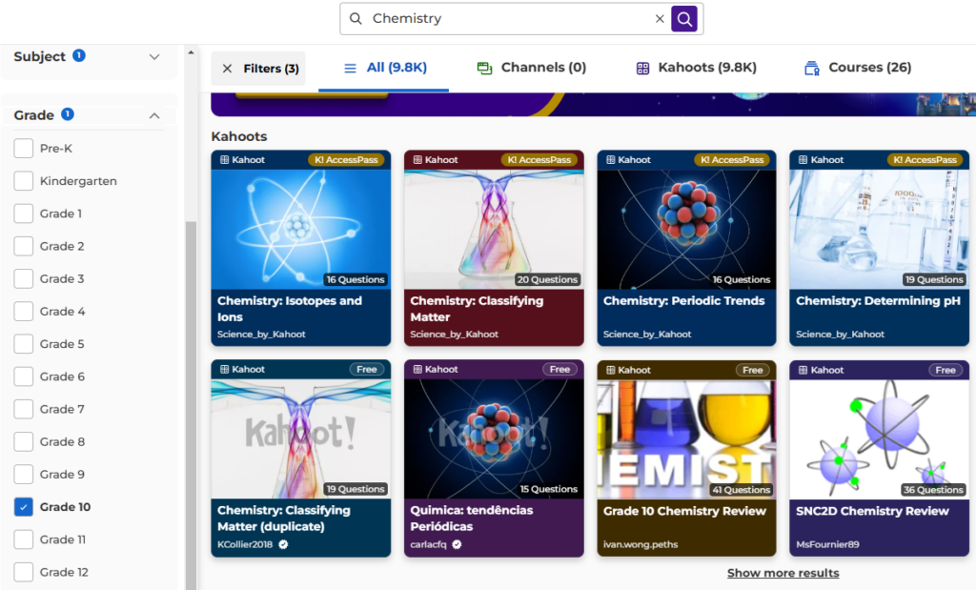Viewport: 976px width, 590px height.
Task: Check the Grade 12 checkbox
Action: (24, 572)
